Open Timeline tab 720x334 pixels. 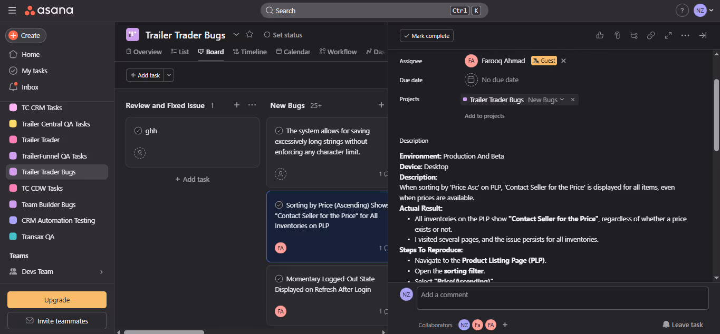coord(249,52)
